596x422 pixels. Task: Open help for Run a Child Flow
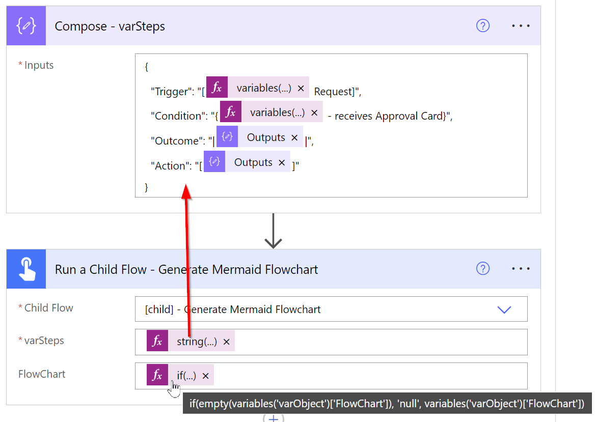[483, 268]
